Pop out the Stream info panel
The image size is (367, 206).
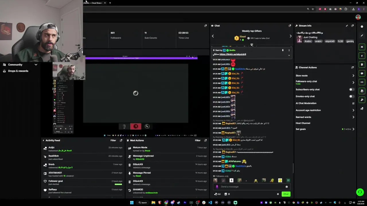[x=352, y=26]
